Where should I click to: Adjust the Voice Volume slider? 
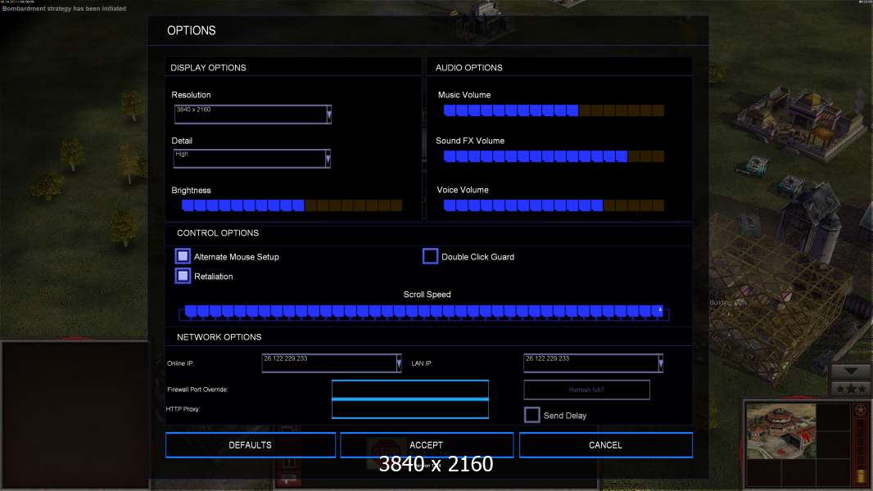click(x=554, y=205)
